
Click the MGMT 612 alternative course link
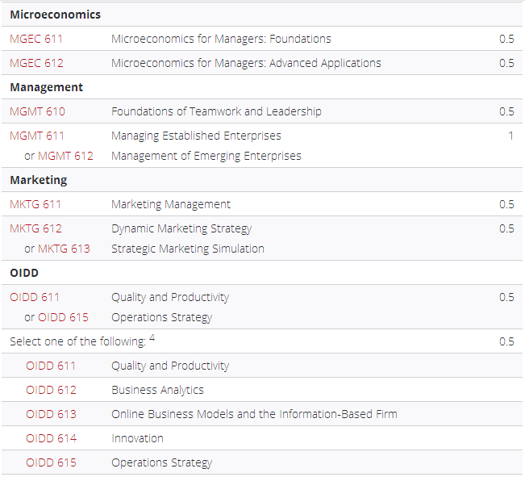65,156
